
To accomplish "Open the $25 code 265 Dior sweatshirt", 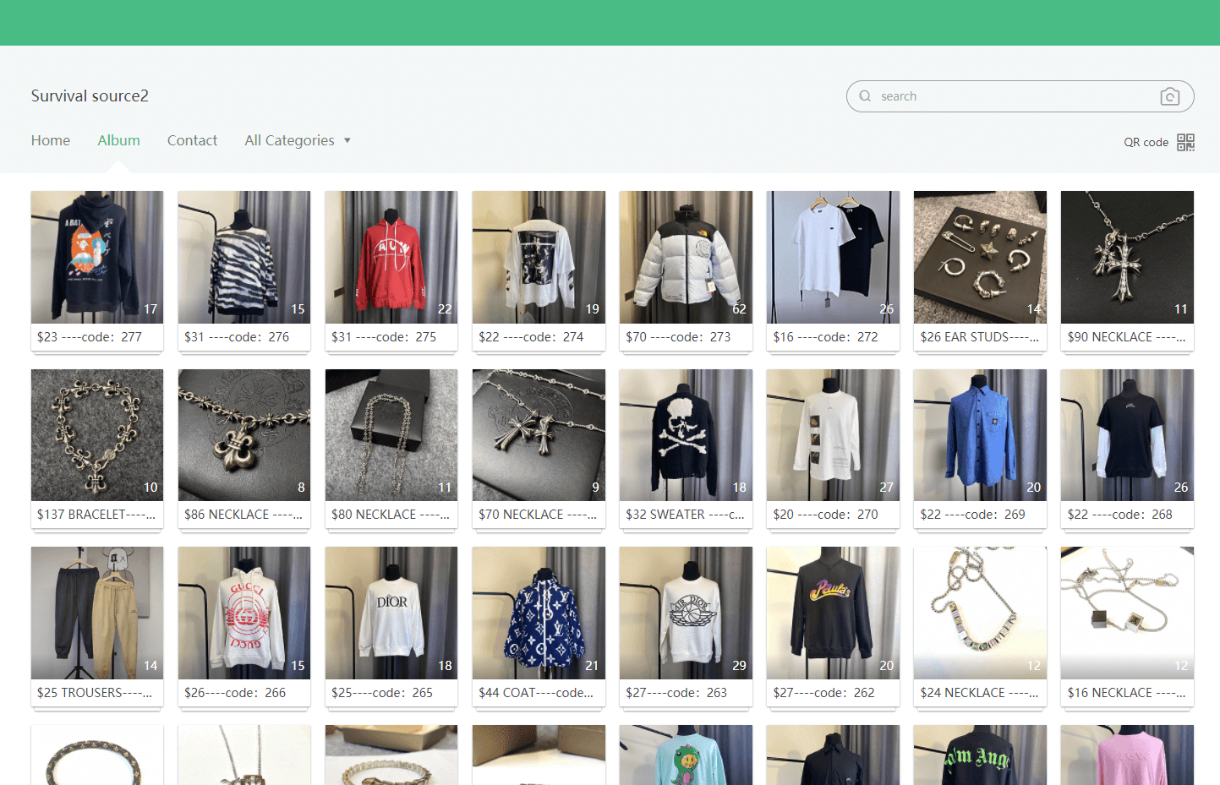I will pyautogui.click(x=391, y=613).
